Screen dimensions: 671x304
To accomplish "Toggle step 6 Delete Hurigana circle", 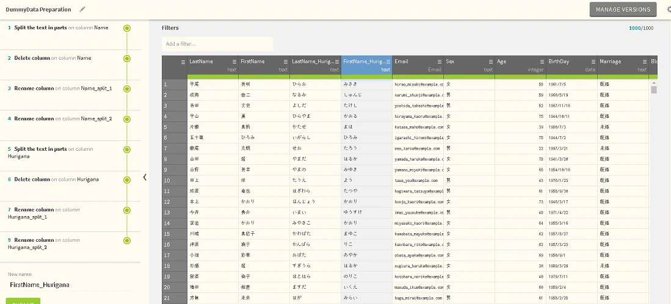I will [126, 180].
